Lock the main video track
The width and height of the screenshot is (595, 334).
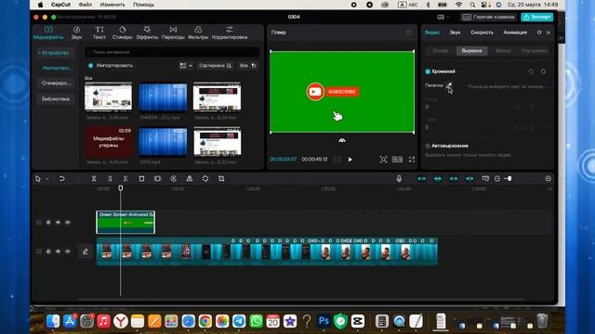tap(48, 251)
